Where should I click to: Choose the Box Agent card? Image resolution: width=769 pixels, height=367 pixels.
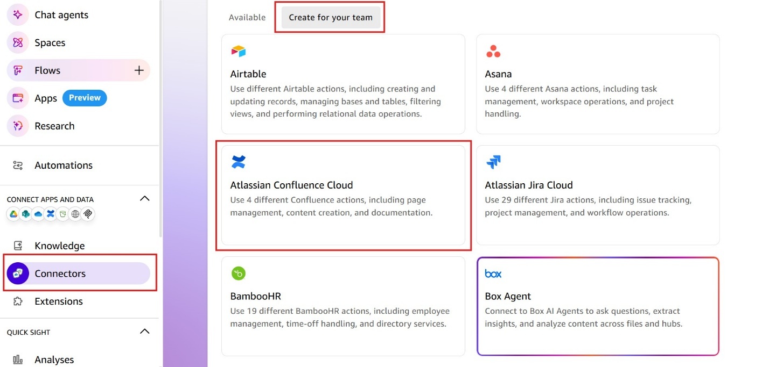pos(598,306)
